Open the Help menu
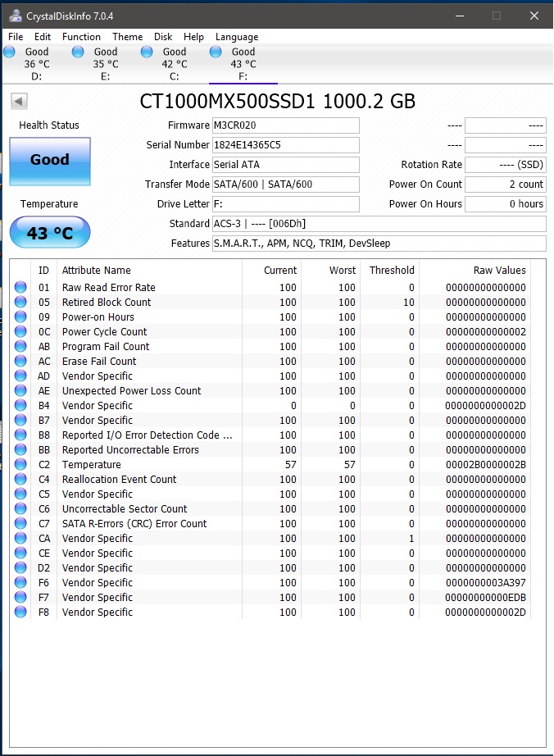 [193, 37]
